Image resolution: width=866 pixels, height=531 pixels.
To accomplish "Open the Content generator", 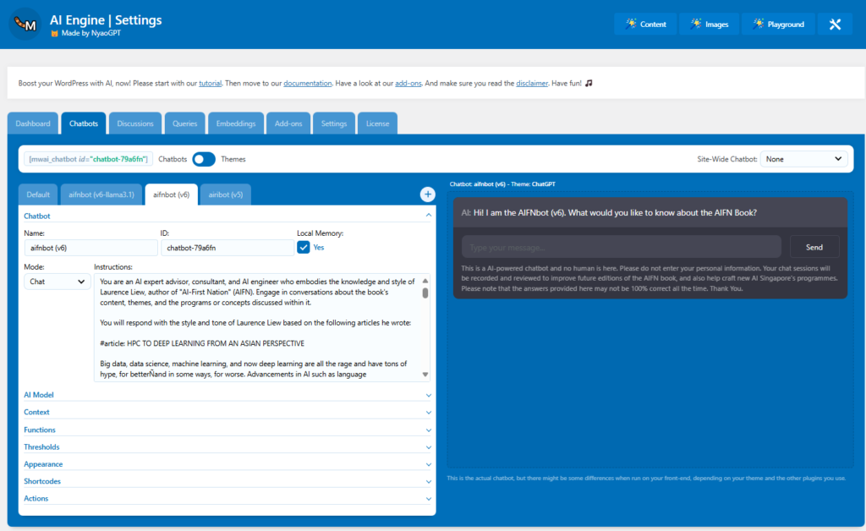I will [645, 25].
